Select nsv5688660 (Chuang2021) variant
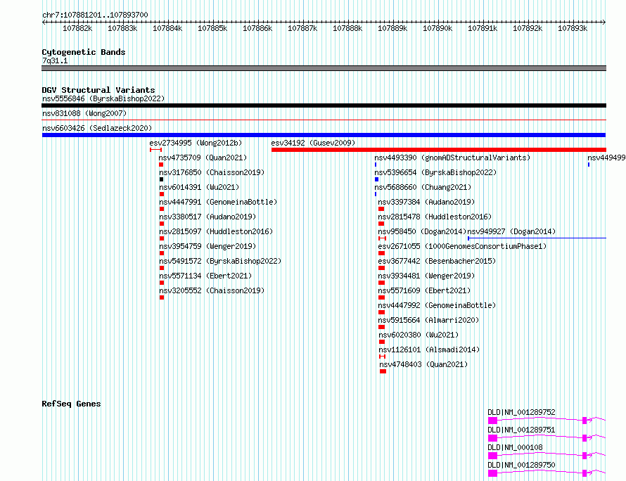The image size is (626, 481). (423, 187)
